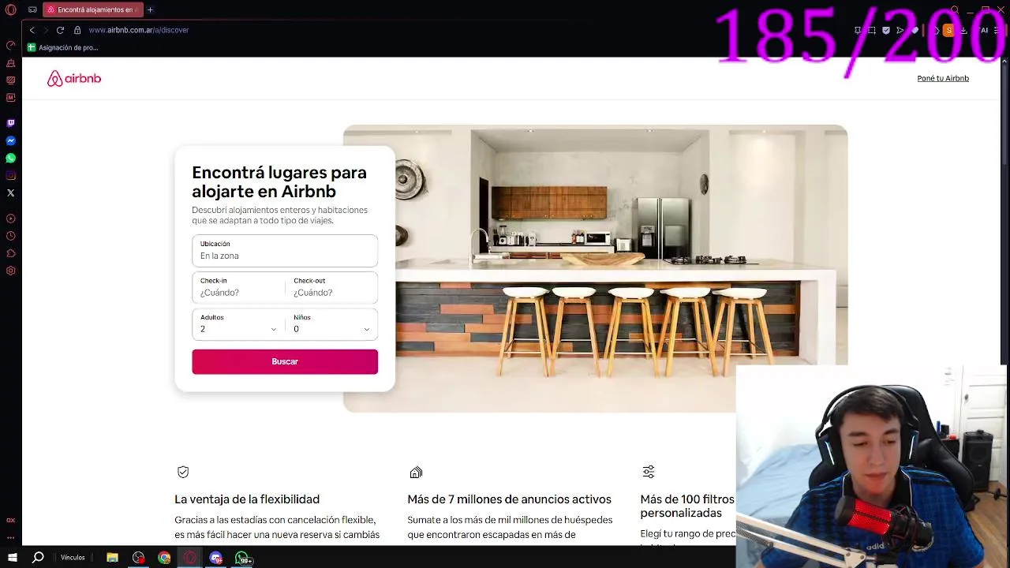Expand the Niños dropdown
The width and height of the screenshot is (1010, 568).
point(331,323)
